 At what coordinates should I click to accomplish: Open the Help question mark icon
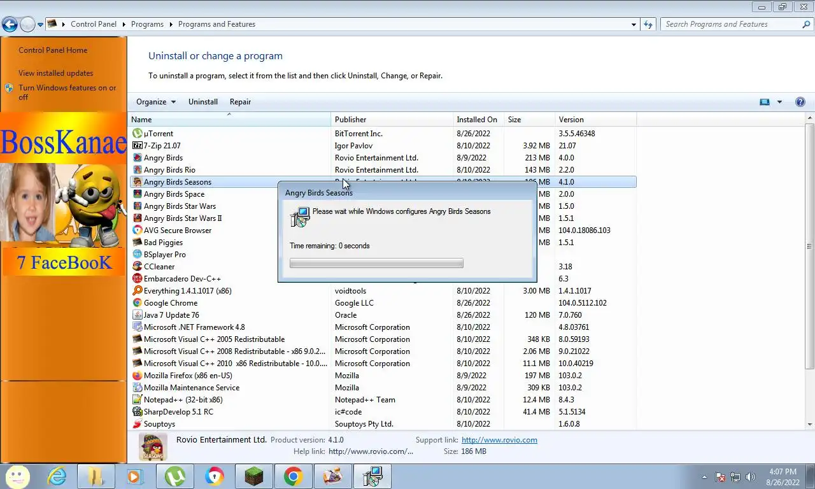point(800,102)
